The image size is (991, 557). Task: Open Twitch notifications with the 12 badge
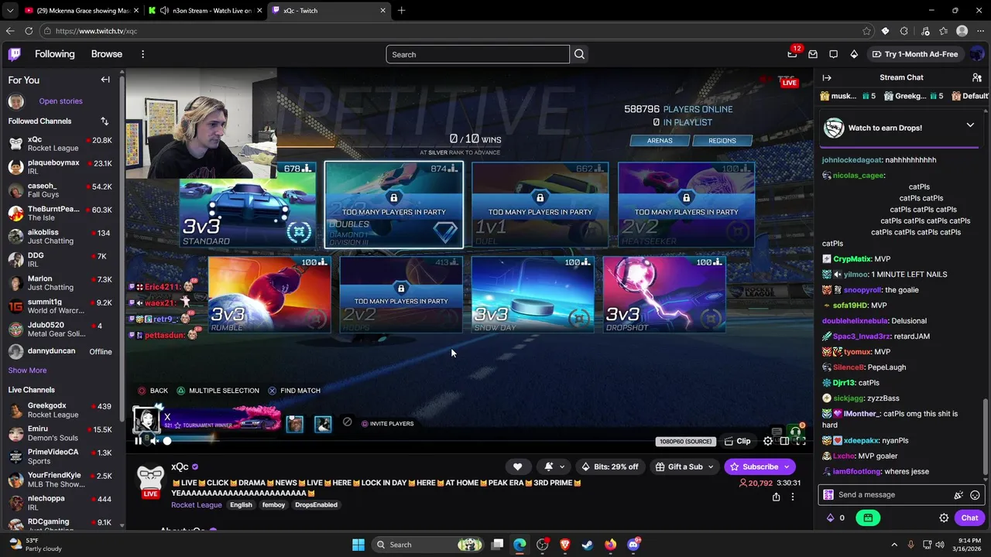[792, 54]
